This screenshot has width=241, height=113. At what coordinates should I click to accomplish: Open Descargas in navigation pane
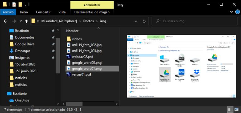click(23, 51)
